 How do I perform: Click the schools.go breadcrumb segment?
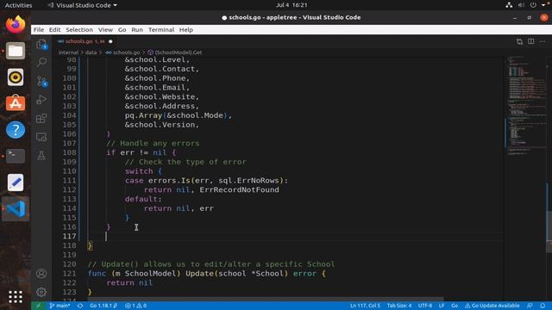point(122,53)
